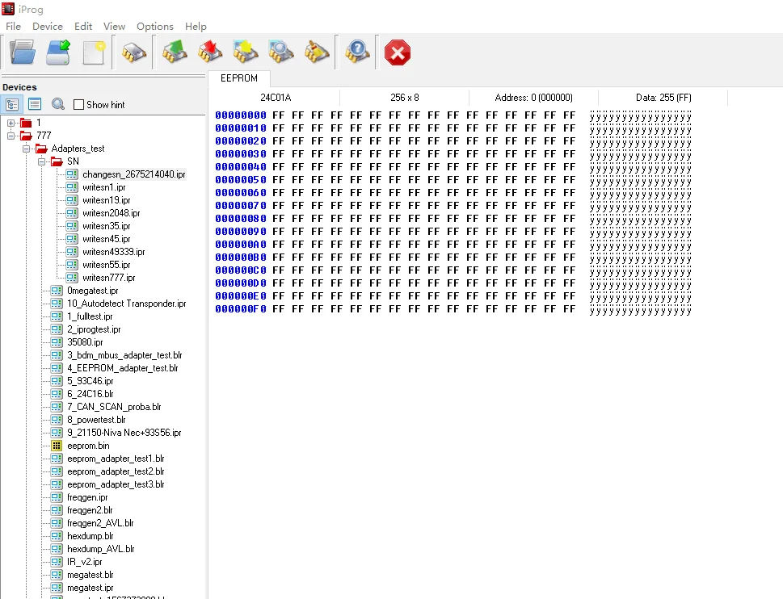Click the chip with magnifier icon
This screenshot has width=783, height=599.
(x=280, y=52)
